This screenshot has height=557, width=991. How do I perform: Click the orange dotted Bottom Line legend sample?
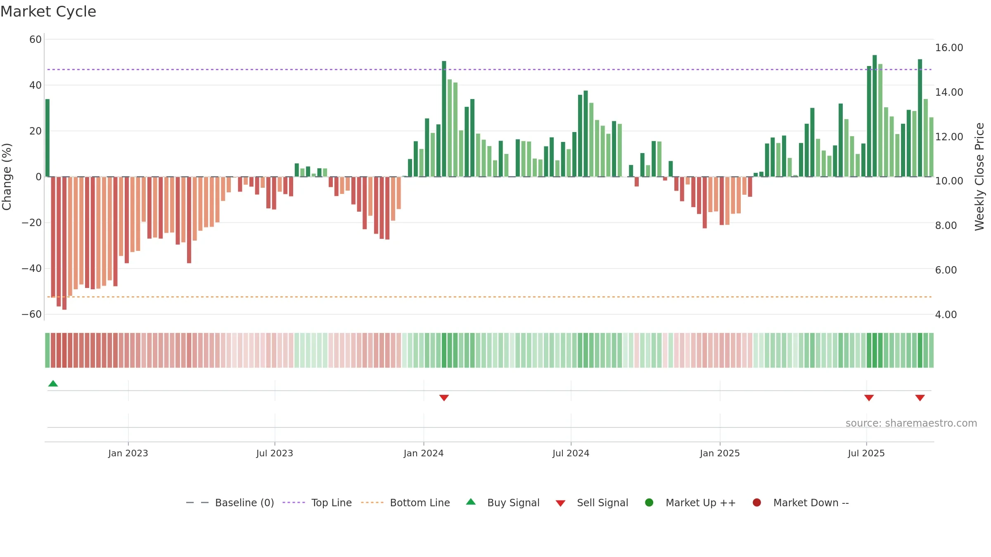coord(372,503)
